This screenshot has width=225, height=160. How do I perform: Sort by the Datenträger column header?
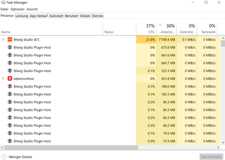click(x=187, y=29)
